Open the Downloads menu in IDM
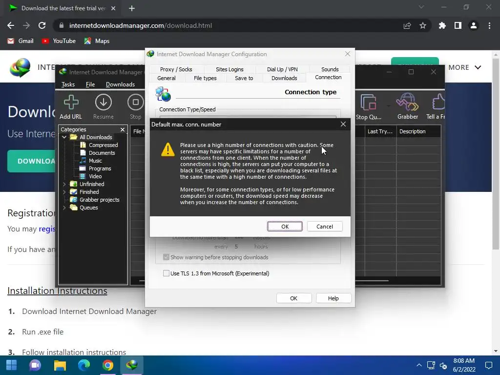This screenshot has height=375, width=500. point(120,84)
